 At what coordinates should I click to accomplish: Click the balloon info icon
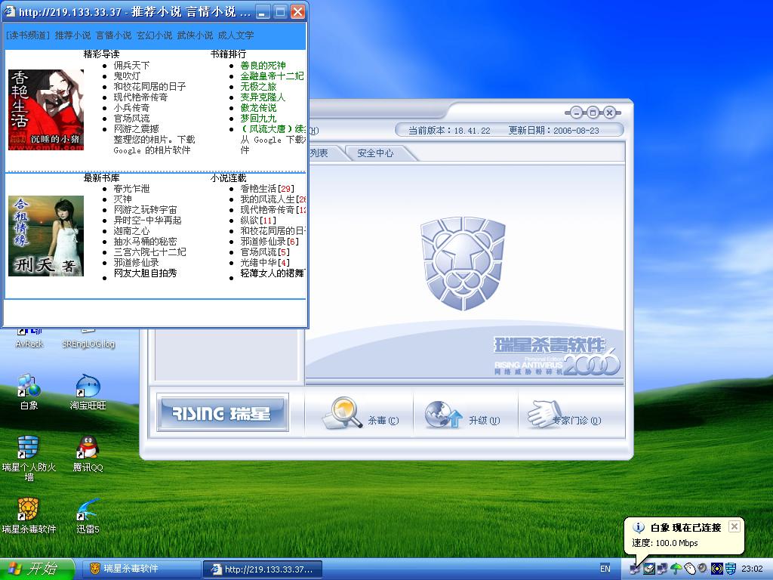tap(639, 527)
